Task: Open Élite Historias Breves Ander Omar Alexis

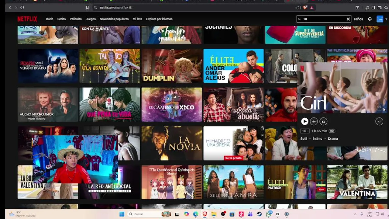Action: [x=233, y=66]
